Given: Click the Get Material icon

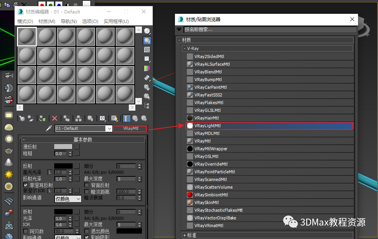Looking at the screenshot, I should pos(22,118).
